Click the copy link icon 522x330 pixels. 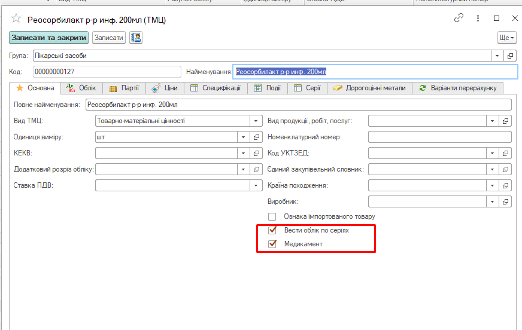pos(459,19)
